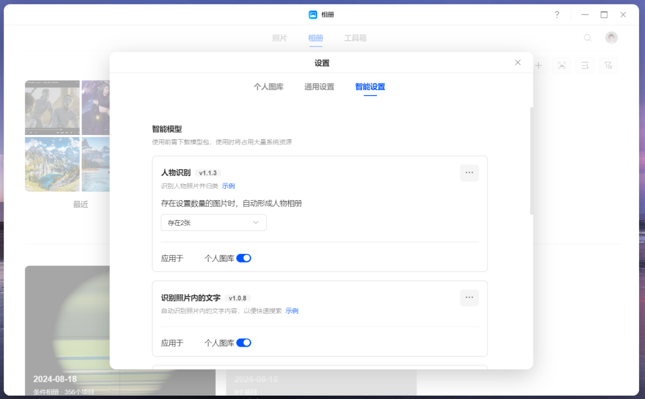Switch to the 通用设置 tab
Viewport: 645px width, 399px height.
point(318,87)
